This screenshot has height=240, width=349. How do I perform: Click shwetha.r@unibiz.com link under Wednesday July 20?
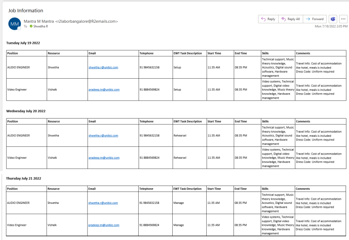point(103,135)
